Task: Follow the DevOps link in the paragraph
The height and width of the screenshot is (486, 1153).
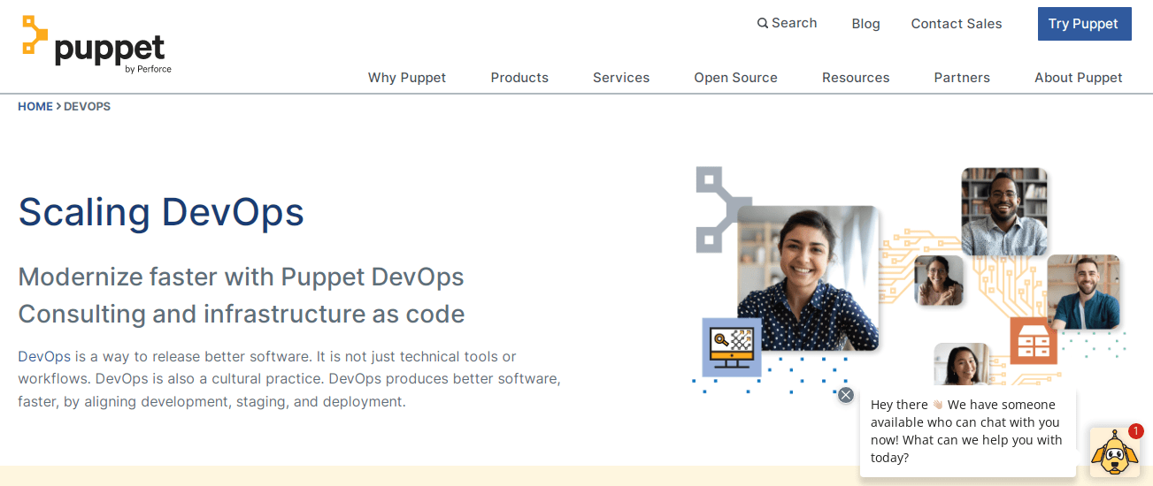Action: 44,357
